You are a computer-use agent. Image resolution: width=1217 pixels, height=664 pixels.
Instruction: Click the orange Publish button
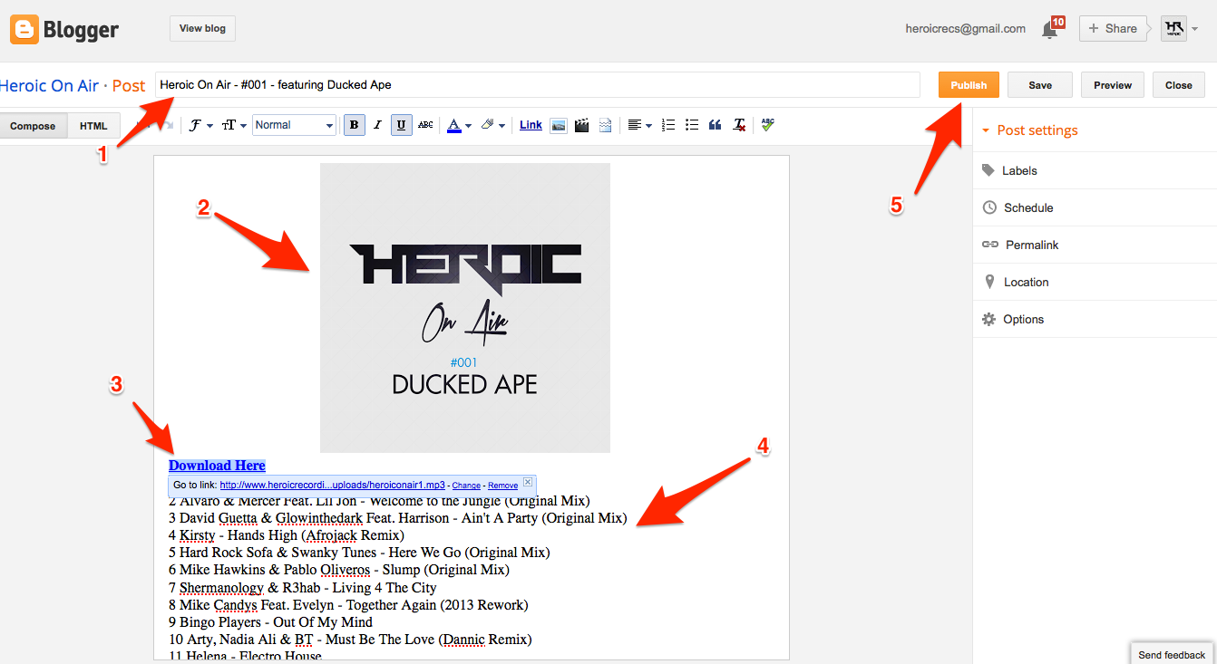pos(969,85)
